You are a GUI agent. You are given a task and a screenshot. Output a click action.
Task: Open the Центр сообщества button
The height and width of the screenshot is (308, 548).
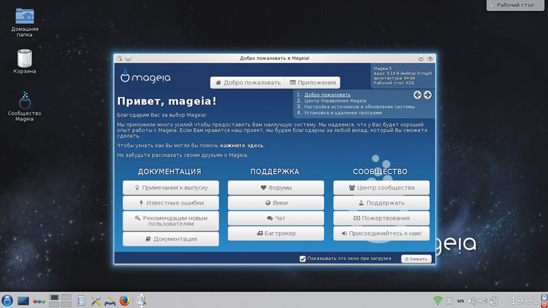click(x=382, y=188)
